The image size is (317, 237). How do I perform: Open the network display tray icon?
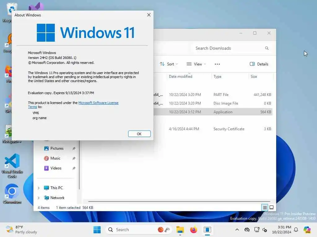[257, 230]
